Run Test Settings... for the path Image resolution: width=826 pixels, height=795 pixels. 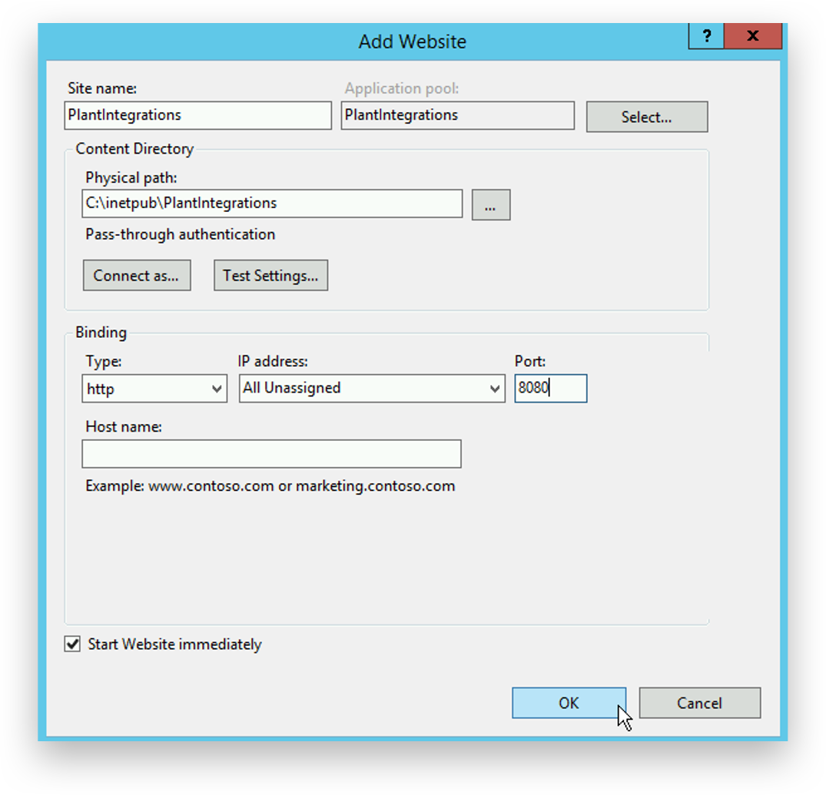pyautogui.click(x=270, y=276)
